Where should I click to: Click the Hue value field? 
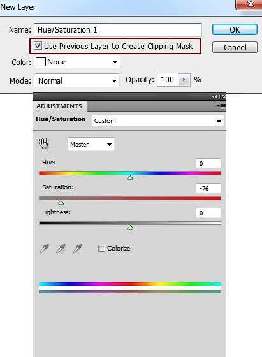click(x=208, y=163)
